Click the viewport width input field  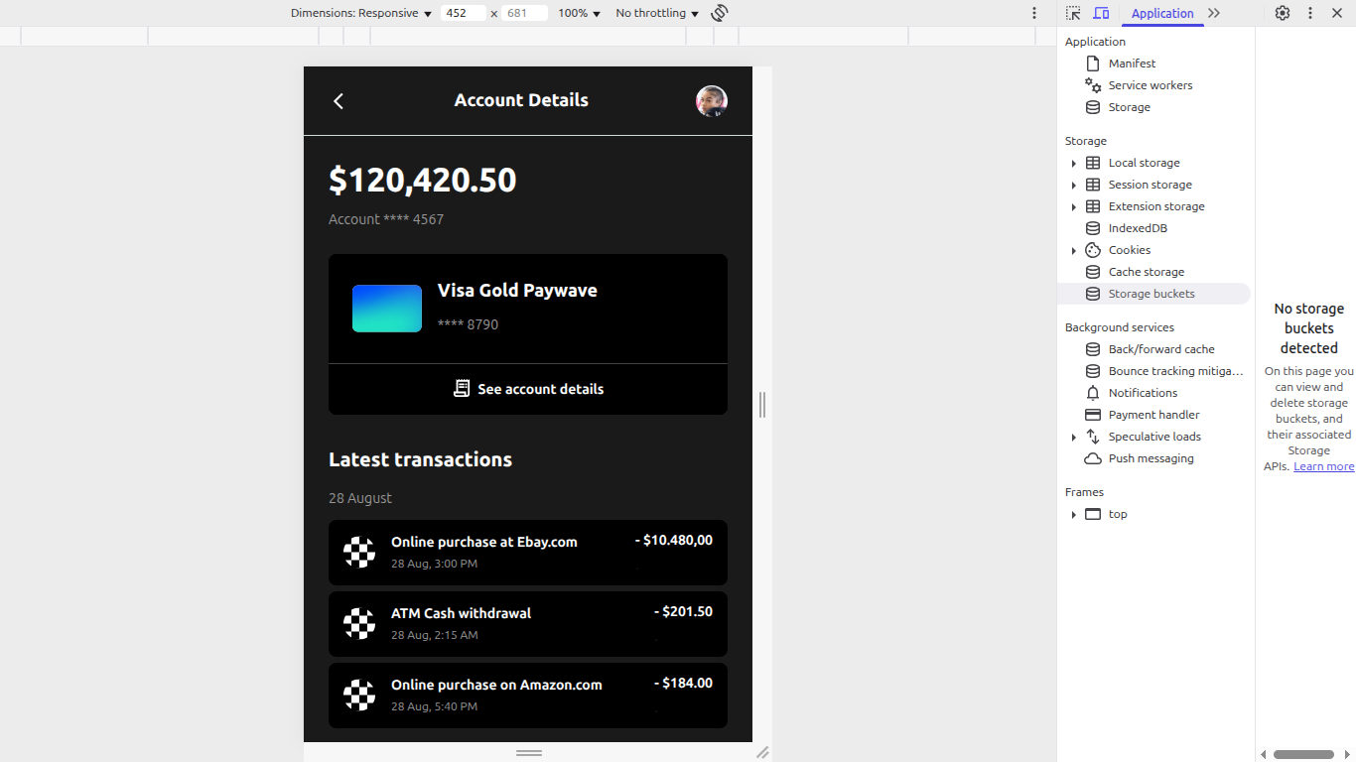coord(463,13)
